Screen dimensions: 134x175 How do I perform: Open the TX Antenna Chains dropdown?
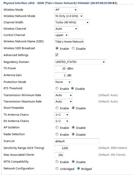click(62, 115)
